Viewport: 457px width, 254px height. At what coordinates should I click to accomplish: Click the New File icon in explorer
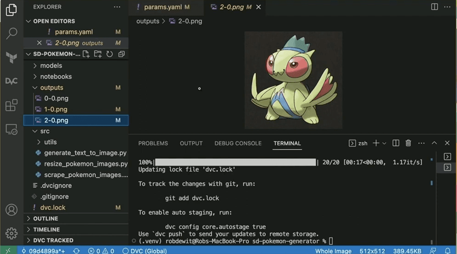[x=86, y=54]
